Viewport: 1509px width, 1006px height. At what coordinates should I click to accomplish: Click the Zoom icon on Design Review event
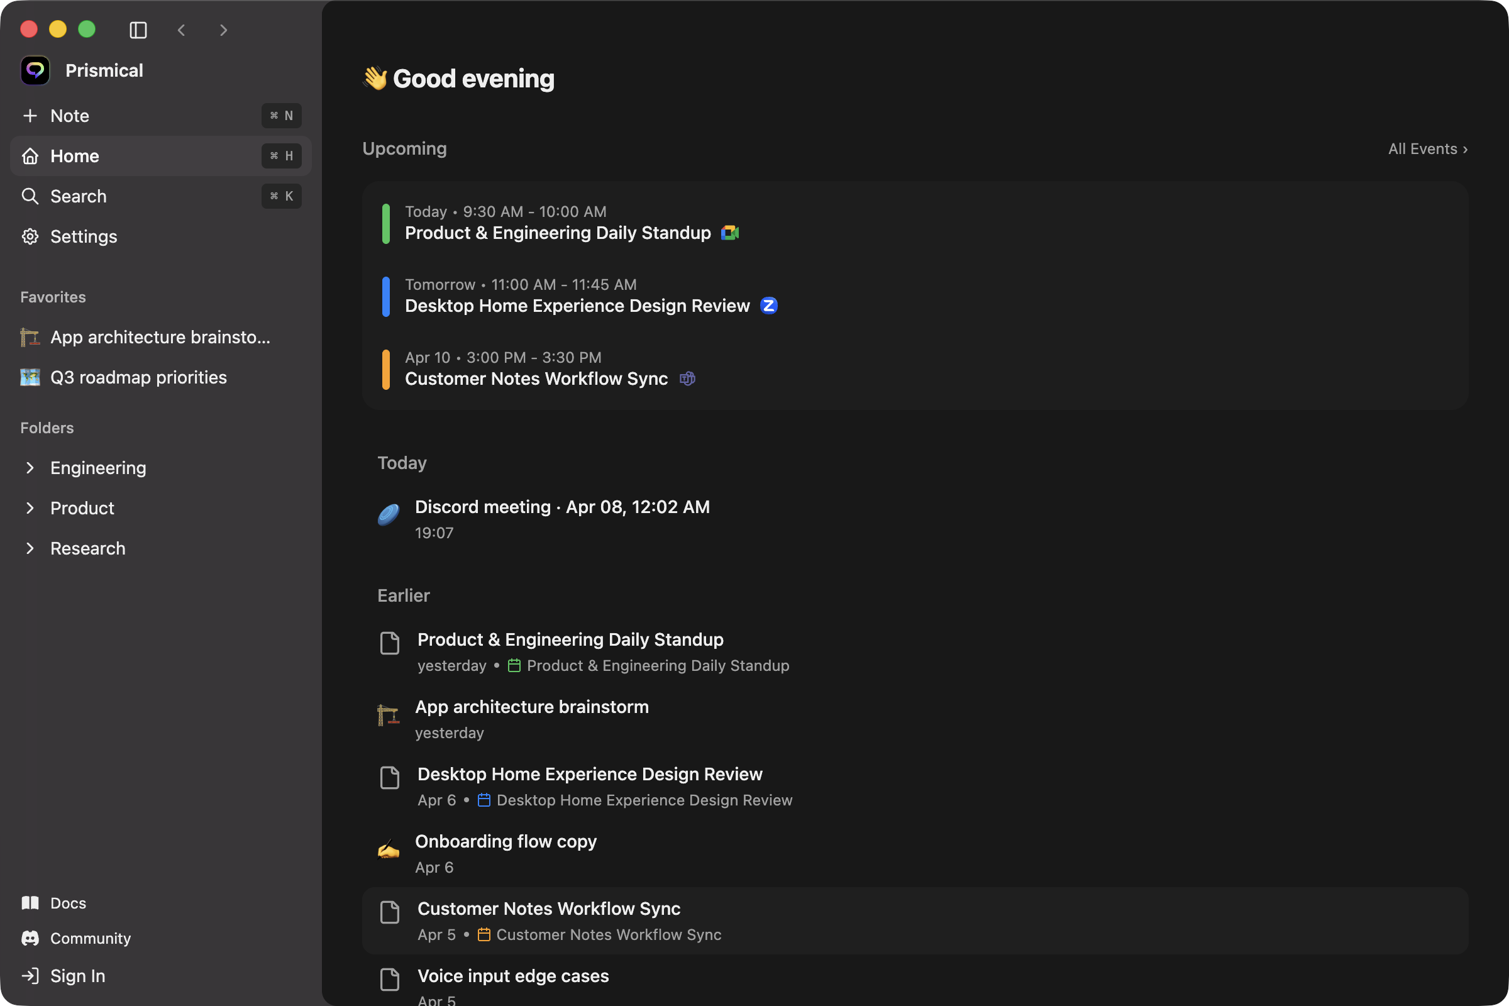[768, 306]
